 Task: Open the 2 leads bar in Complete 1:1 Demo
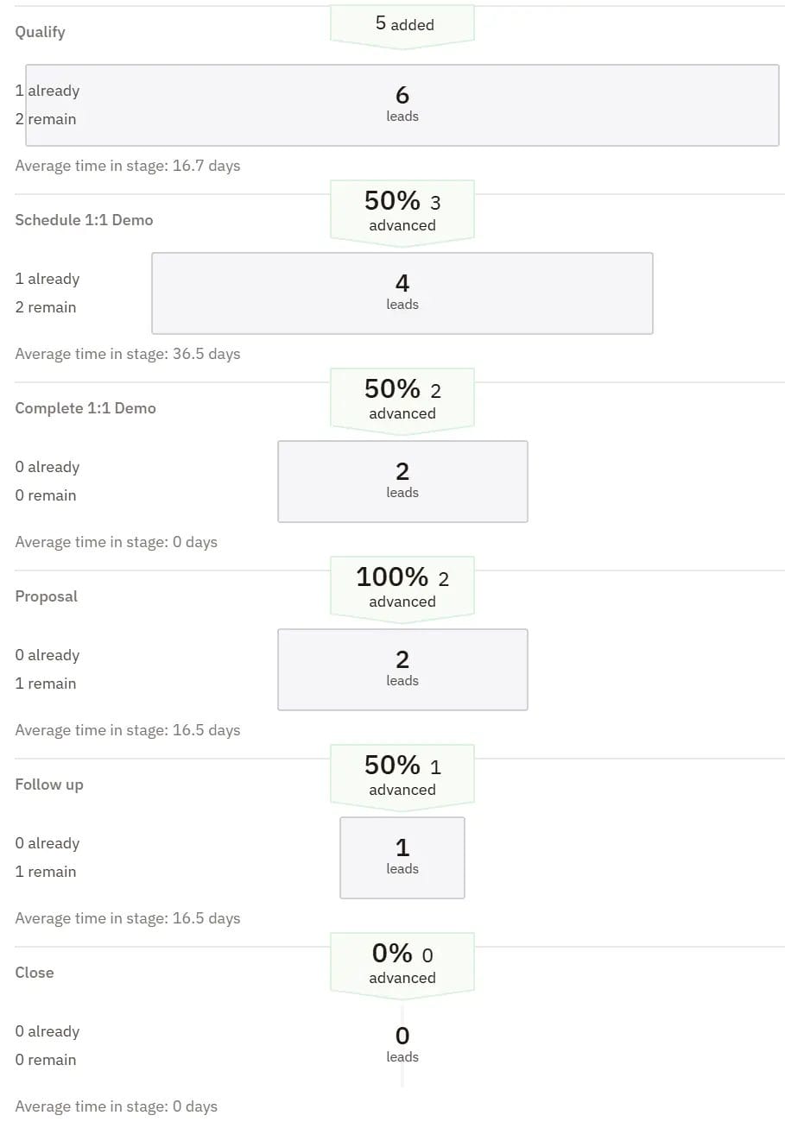click(402, 481)
